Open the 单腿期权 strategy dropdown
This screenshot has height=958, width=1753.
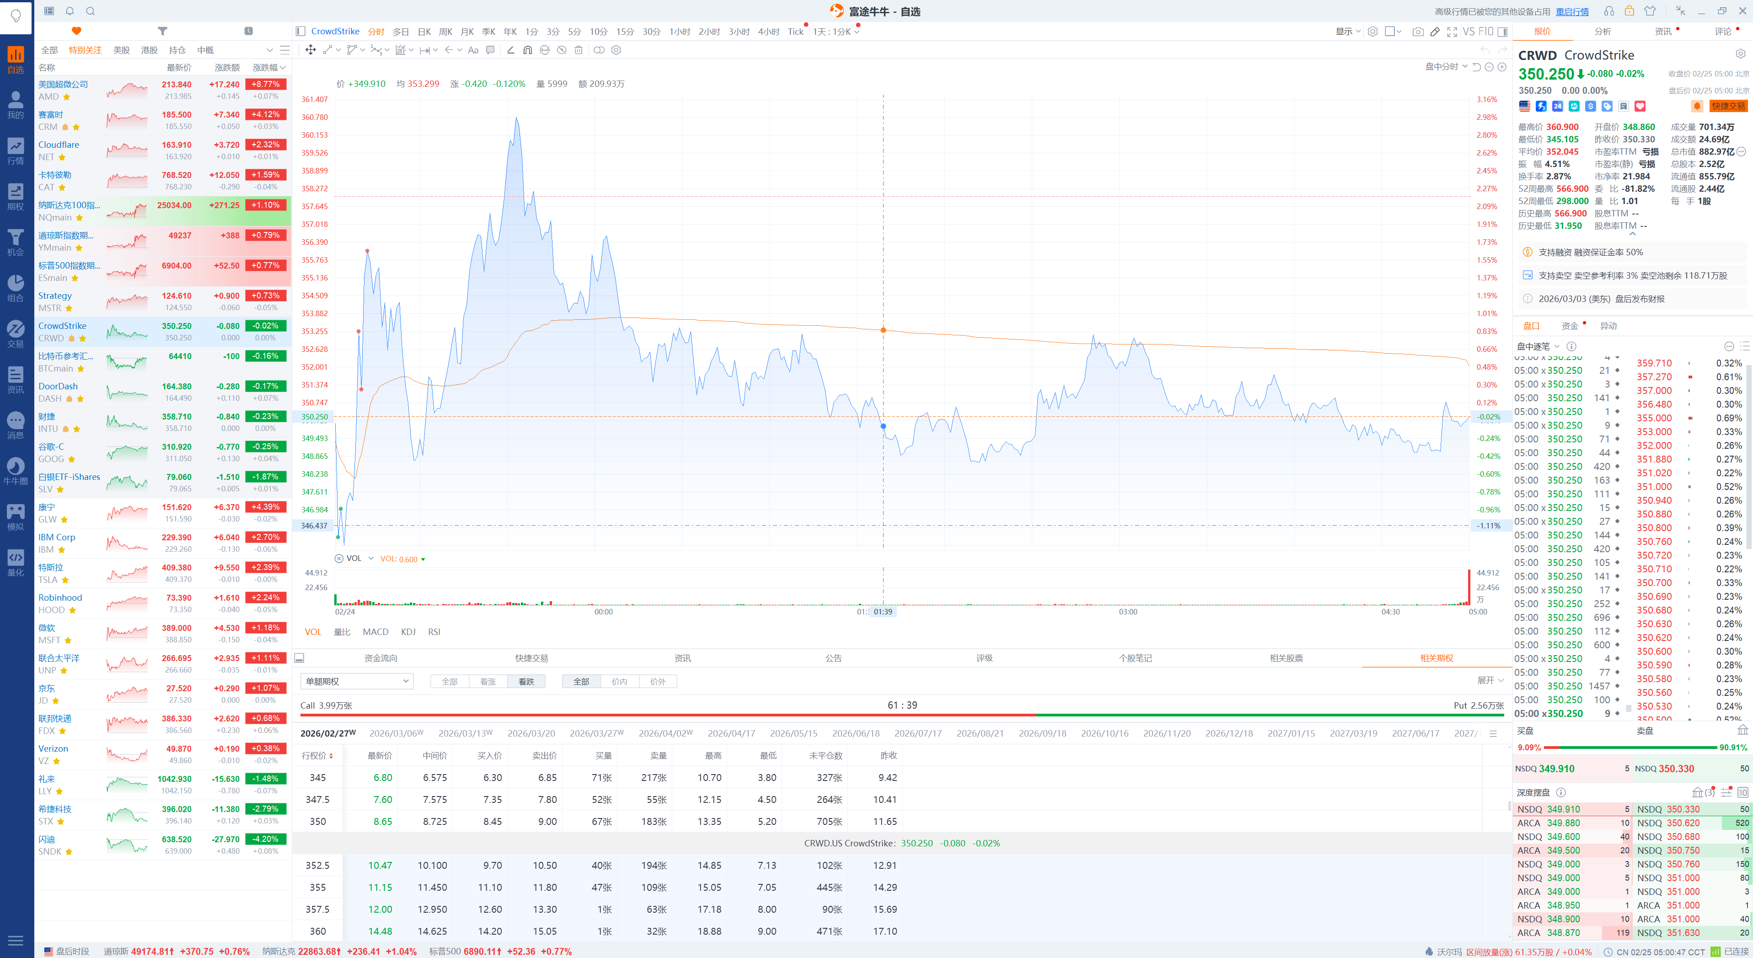click(357, 682)
